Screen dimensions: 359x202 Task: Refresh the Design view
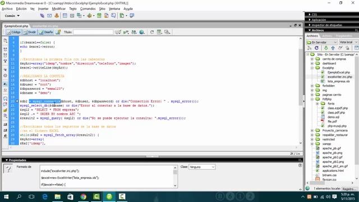pos(152,33)
